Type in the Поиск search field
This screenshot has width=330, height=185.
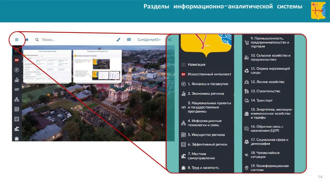pyautogui.click(x=75, y=40)
